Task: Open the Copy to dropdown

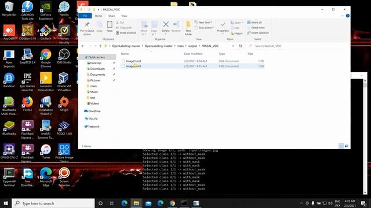Action: click(154, 28)
